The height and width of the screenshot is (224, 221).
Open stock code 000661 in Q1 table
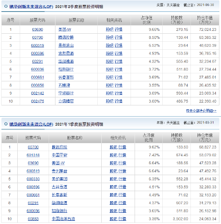(x=33, y=195)
